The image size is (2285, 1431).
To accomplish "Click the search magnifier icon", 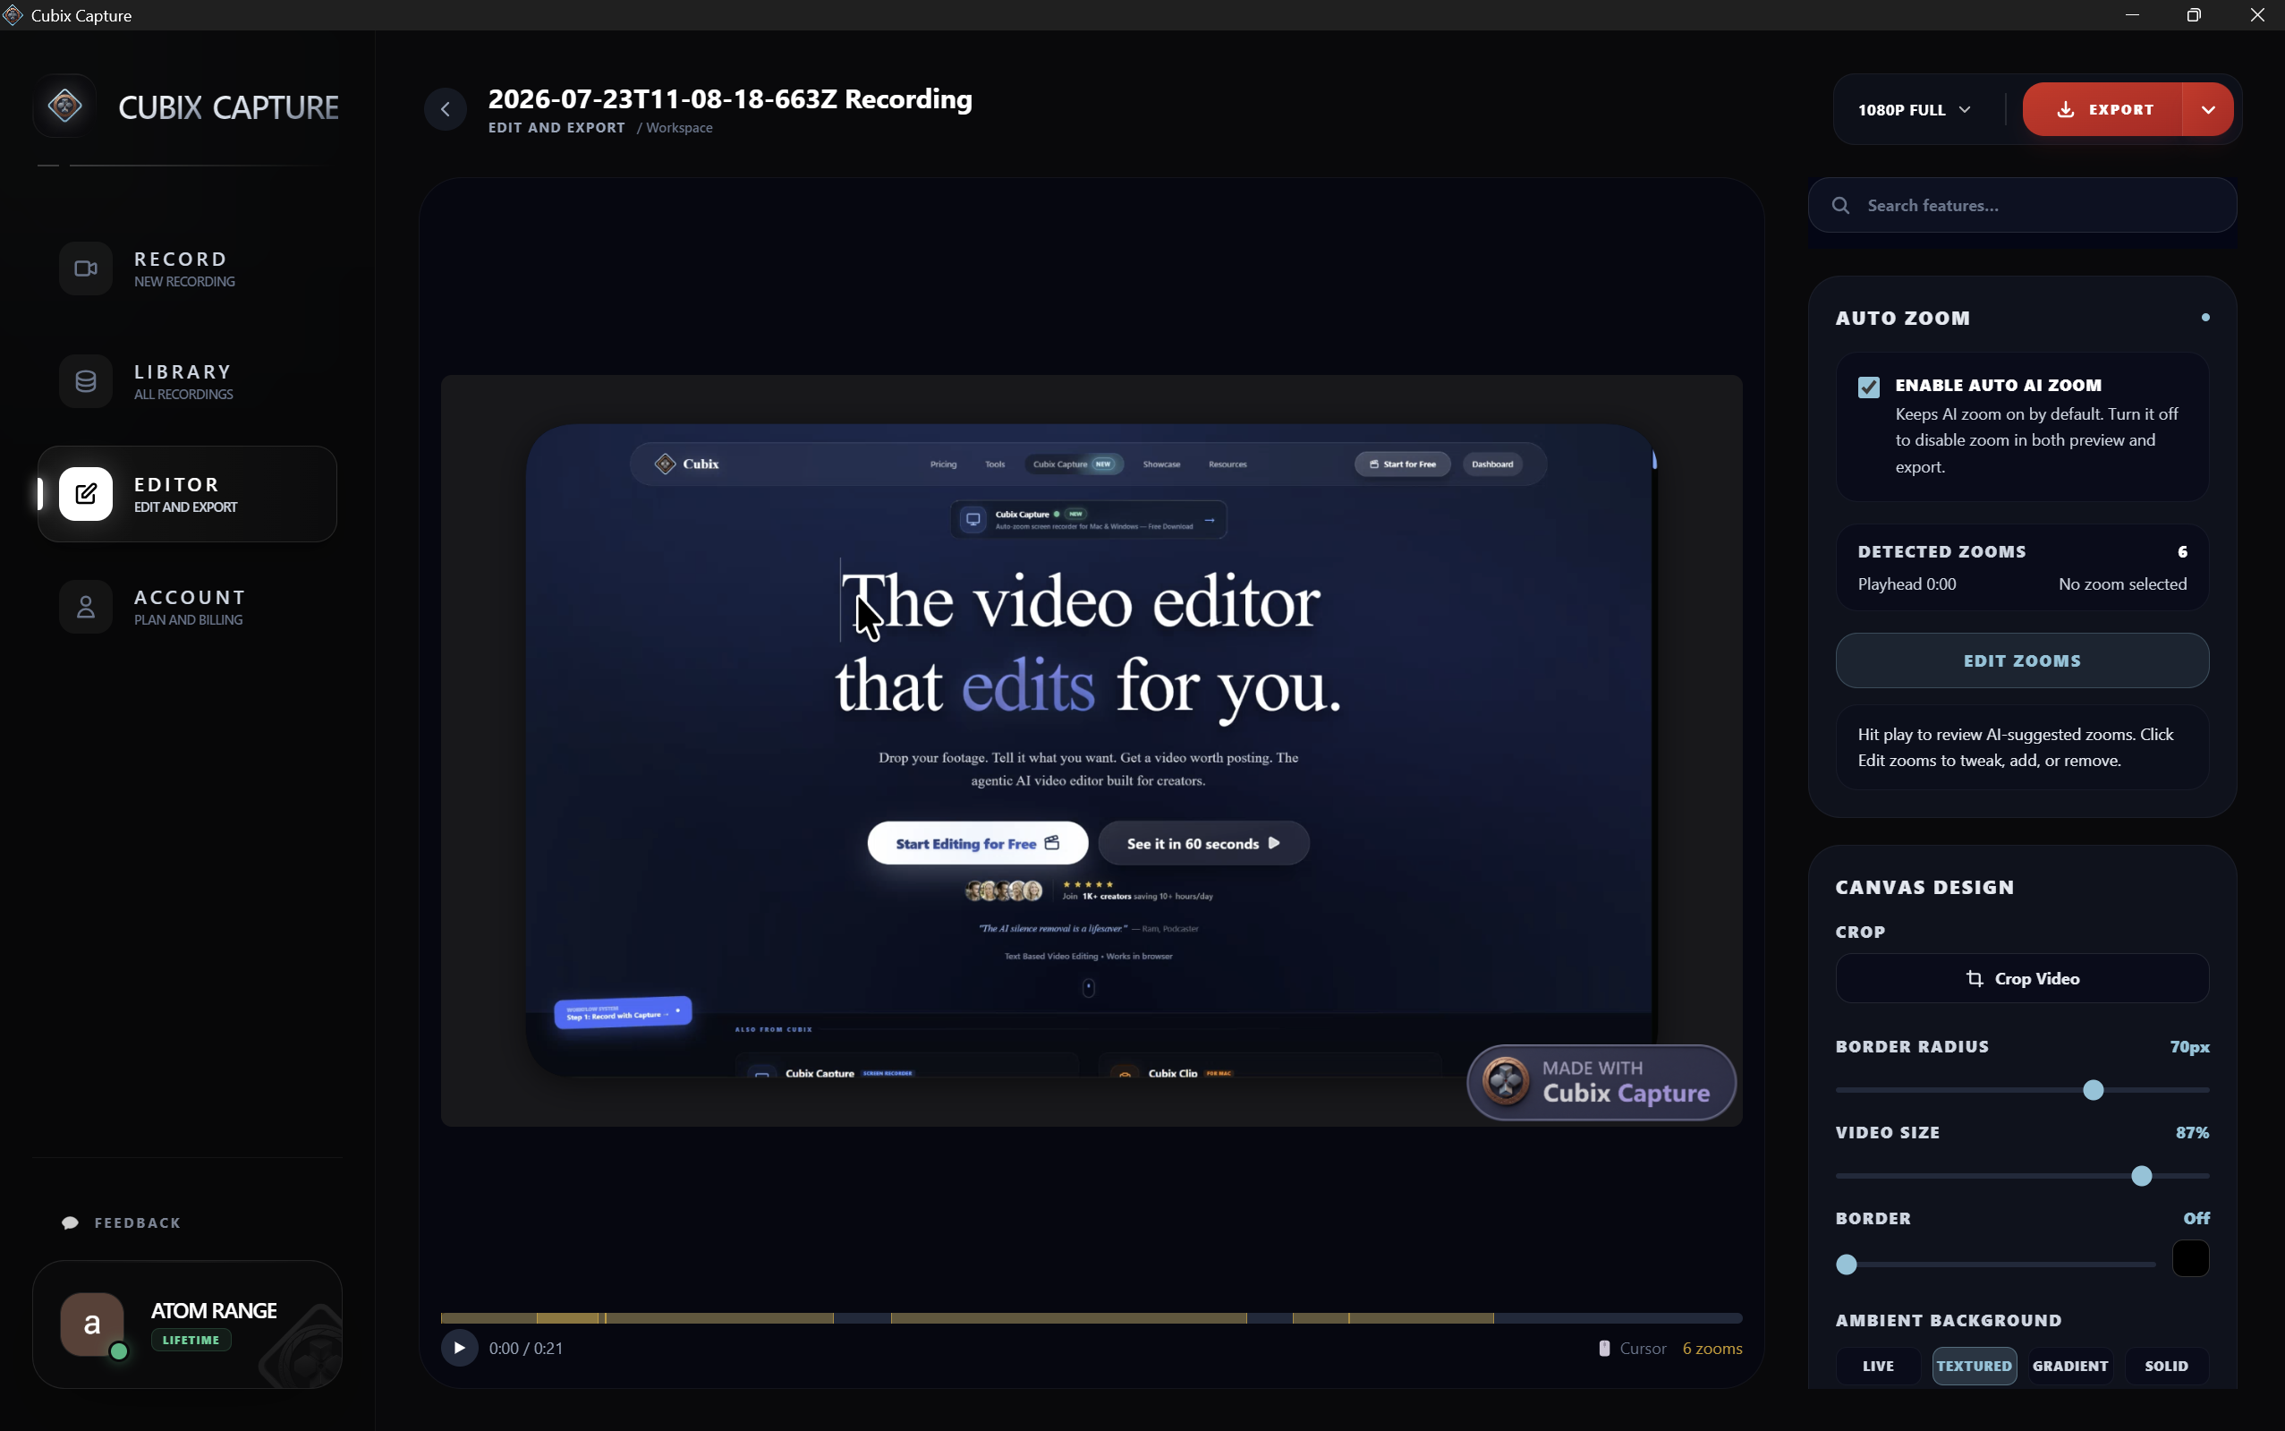I will 1840,205.
